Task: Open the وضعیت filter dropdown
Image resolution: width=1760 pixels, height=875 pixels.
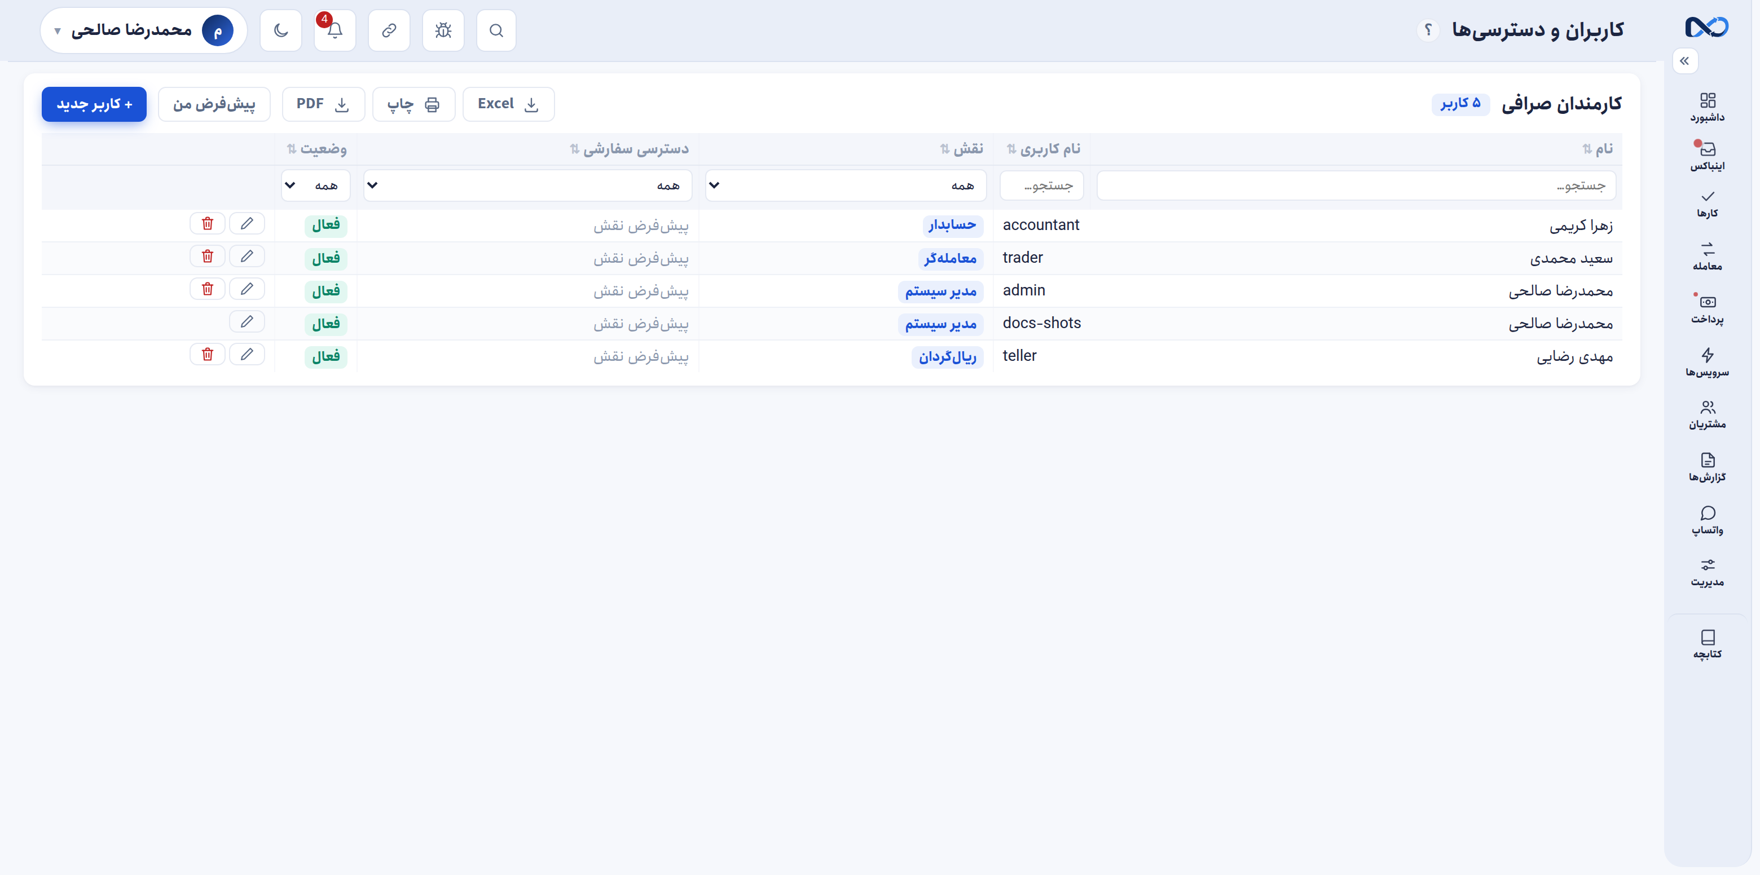Action: click(x=316, y=185)
